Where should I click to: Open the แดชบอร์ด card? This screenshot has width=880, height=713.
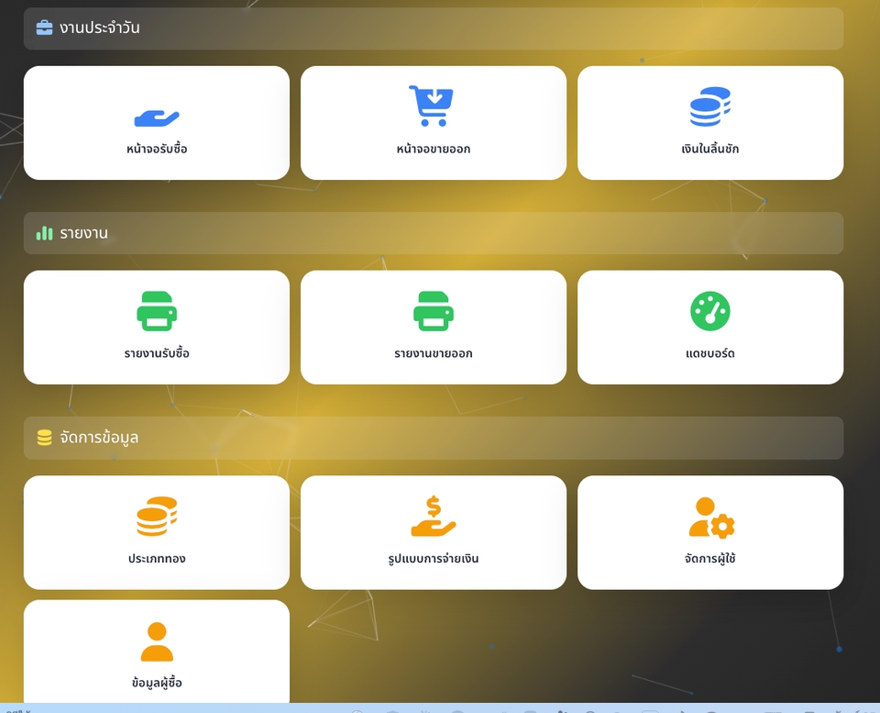[x=709, y=328]
